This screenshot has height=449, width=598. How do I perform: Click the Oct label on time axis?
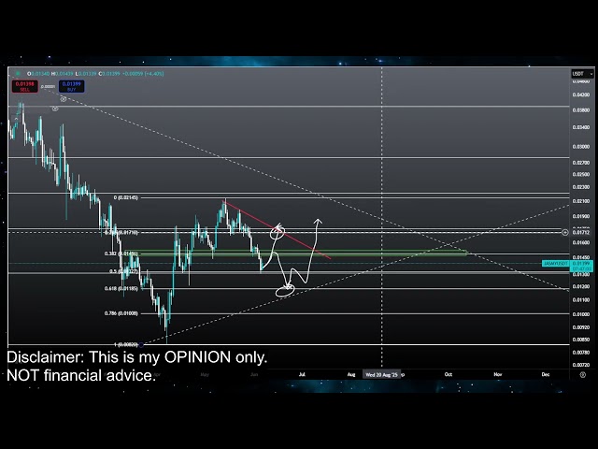point(448,373)
